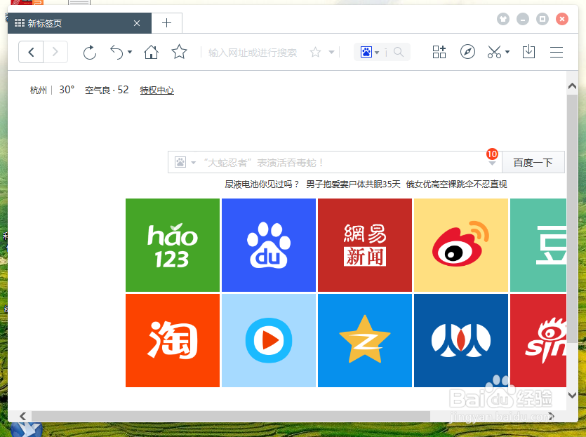Bookmark page using star in address bar
Screen dimensions: 586x437
point(315,53)
